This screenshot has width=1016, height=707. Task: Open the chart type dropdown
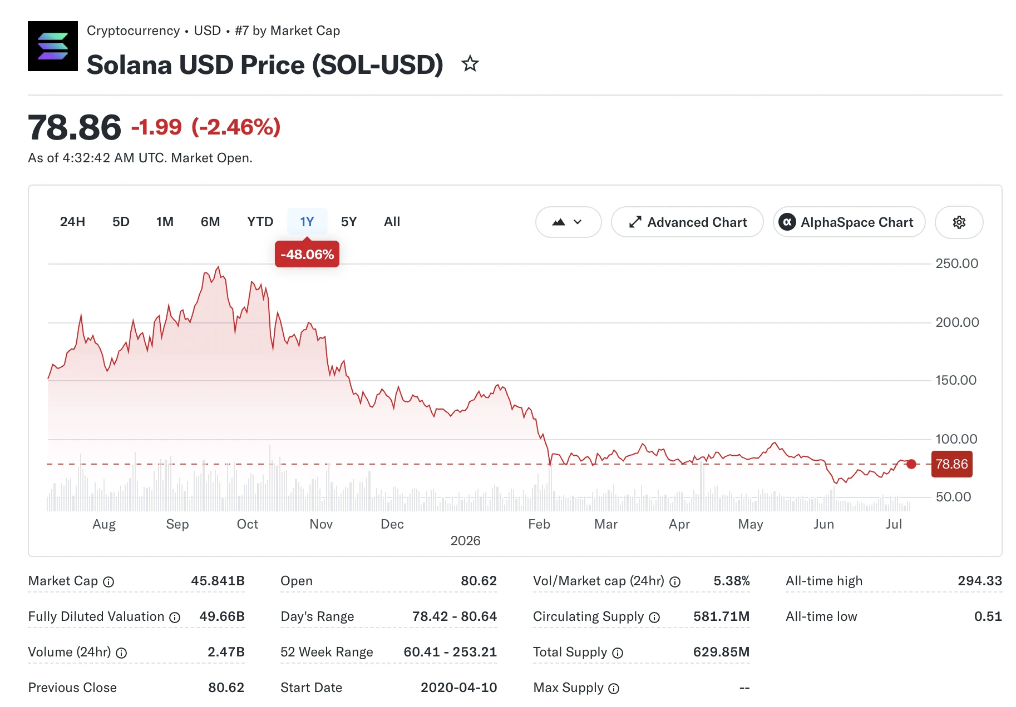[x=568, y=222]
